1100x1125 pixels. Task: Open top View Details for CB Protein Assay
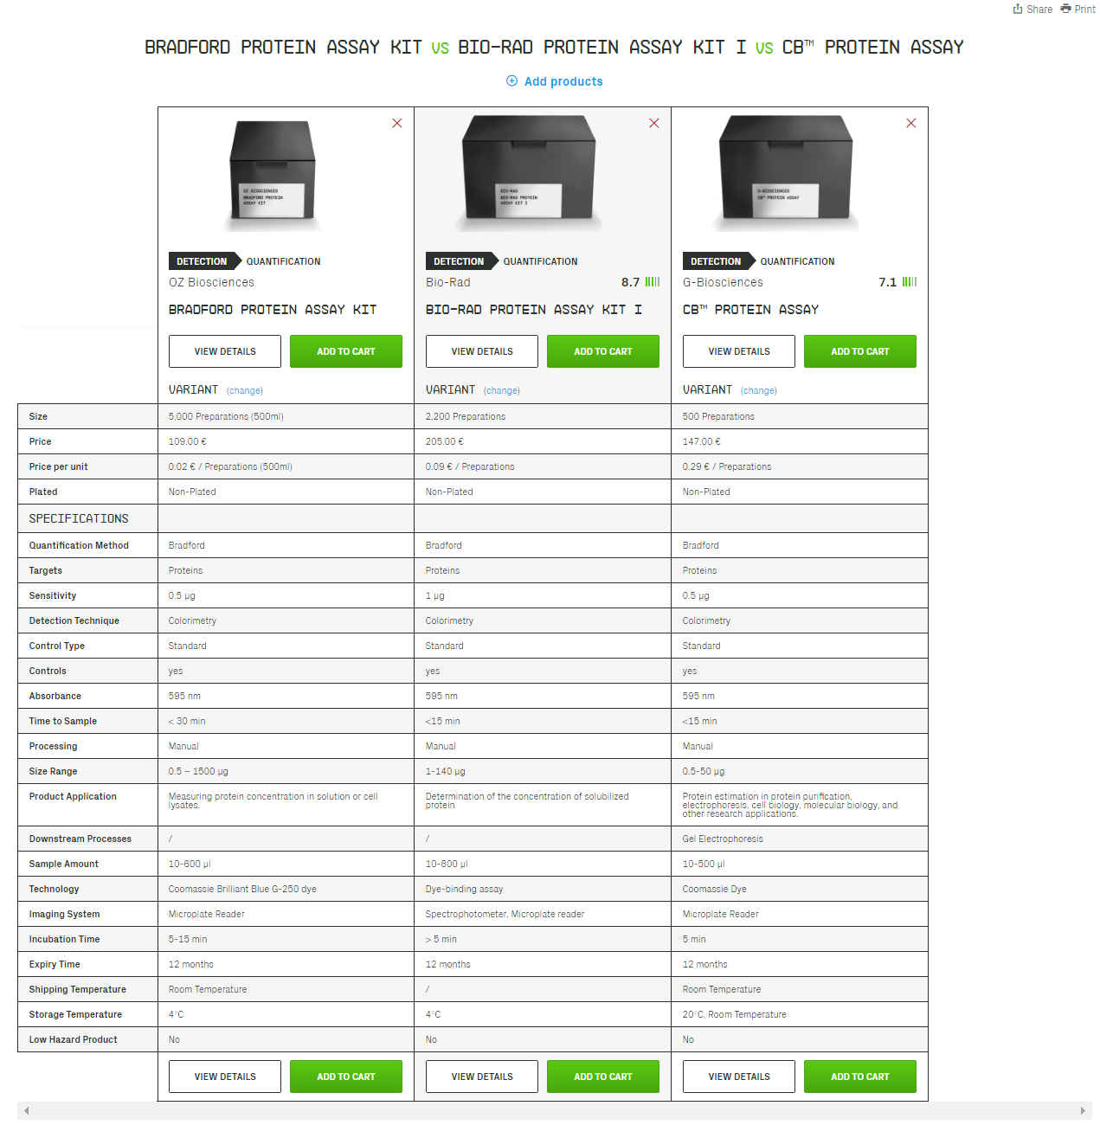click(x=739, y=351)
